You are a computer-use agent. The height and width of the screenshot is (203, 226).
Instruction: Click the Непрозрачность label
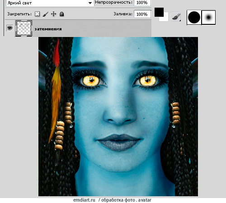click(x=114, y=2)
